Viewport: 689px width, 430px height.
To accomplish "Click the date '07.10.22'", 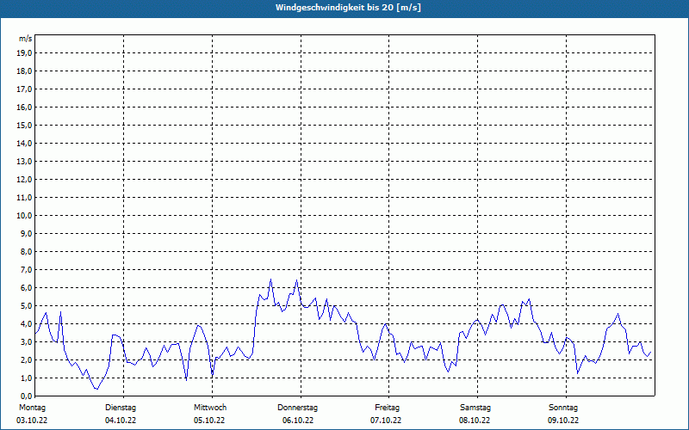I will [x=386, y=421].
